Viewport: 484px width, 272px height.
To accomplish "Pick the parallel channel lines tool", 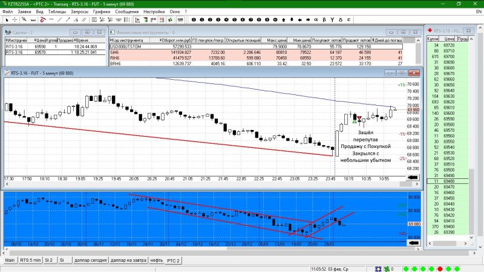I will coord(83,20).
